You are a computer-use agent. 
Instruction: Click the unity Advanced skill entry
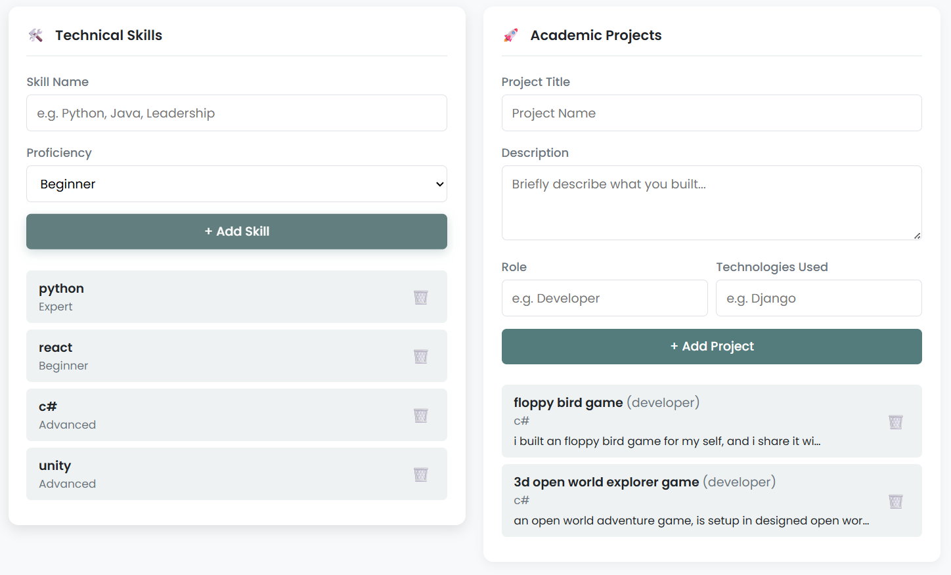(197, 474)
